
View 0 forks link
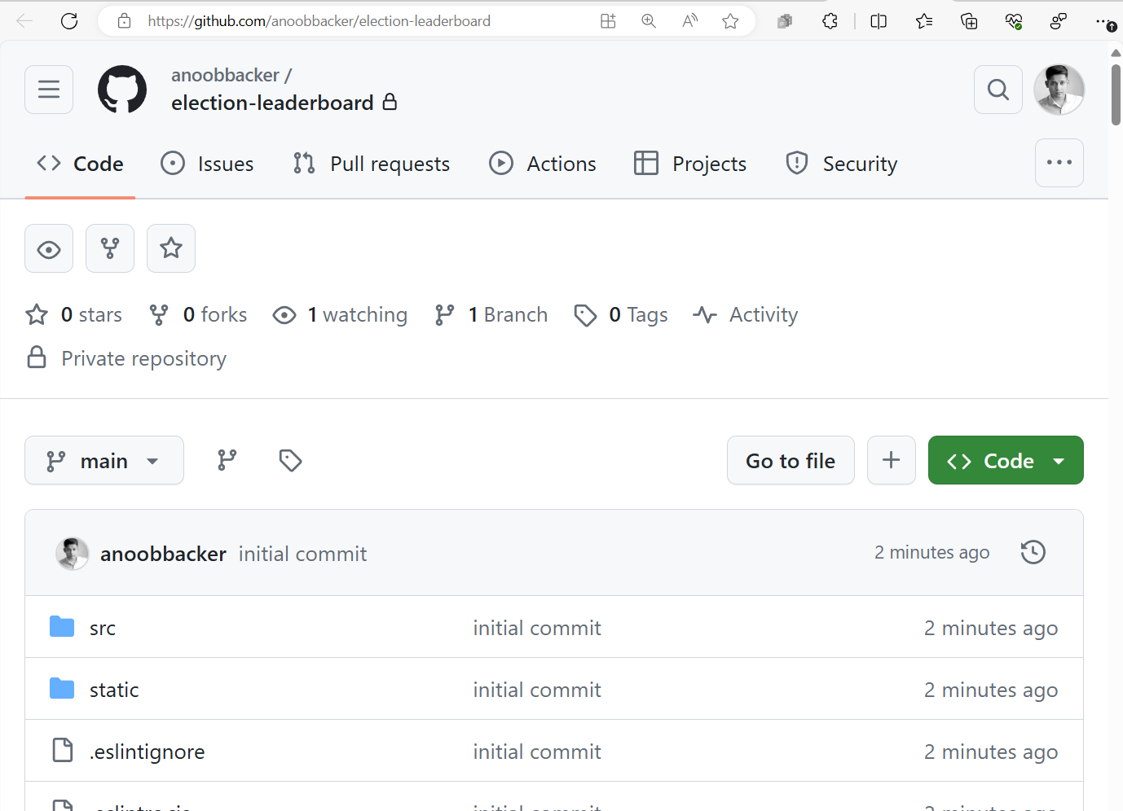tap(198, 315)
